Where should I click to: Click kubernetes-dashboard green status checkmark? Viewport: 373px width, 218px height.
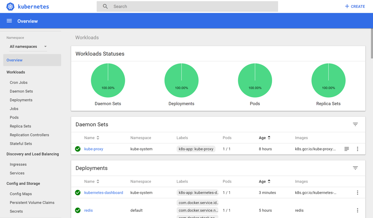pyautogui.click(x=77, y=193)
